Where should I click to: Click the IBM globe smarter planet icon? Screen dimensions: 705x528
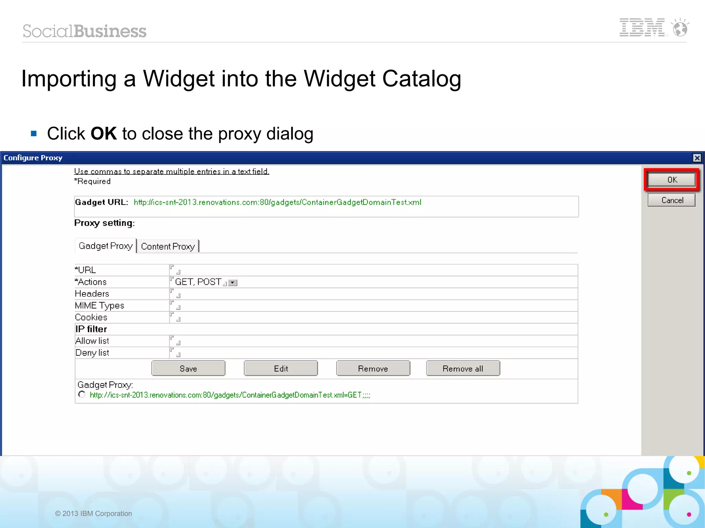[x=680, y=27]
